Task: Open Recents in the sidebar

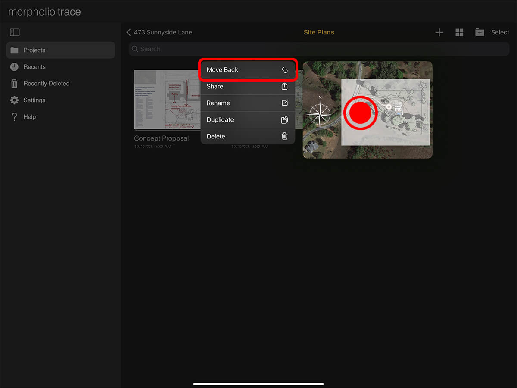Action: coord(34,67)
